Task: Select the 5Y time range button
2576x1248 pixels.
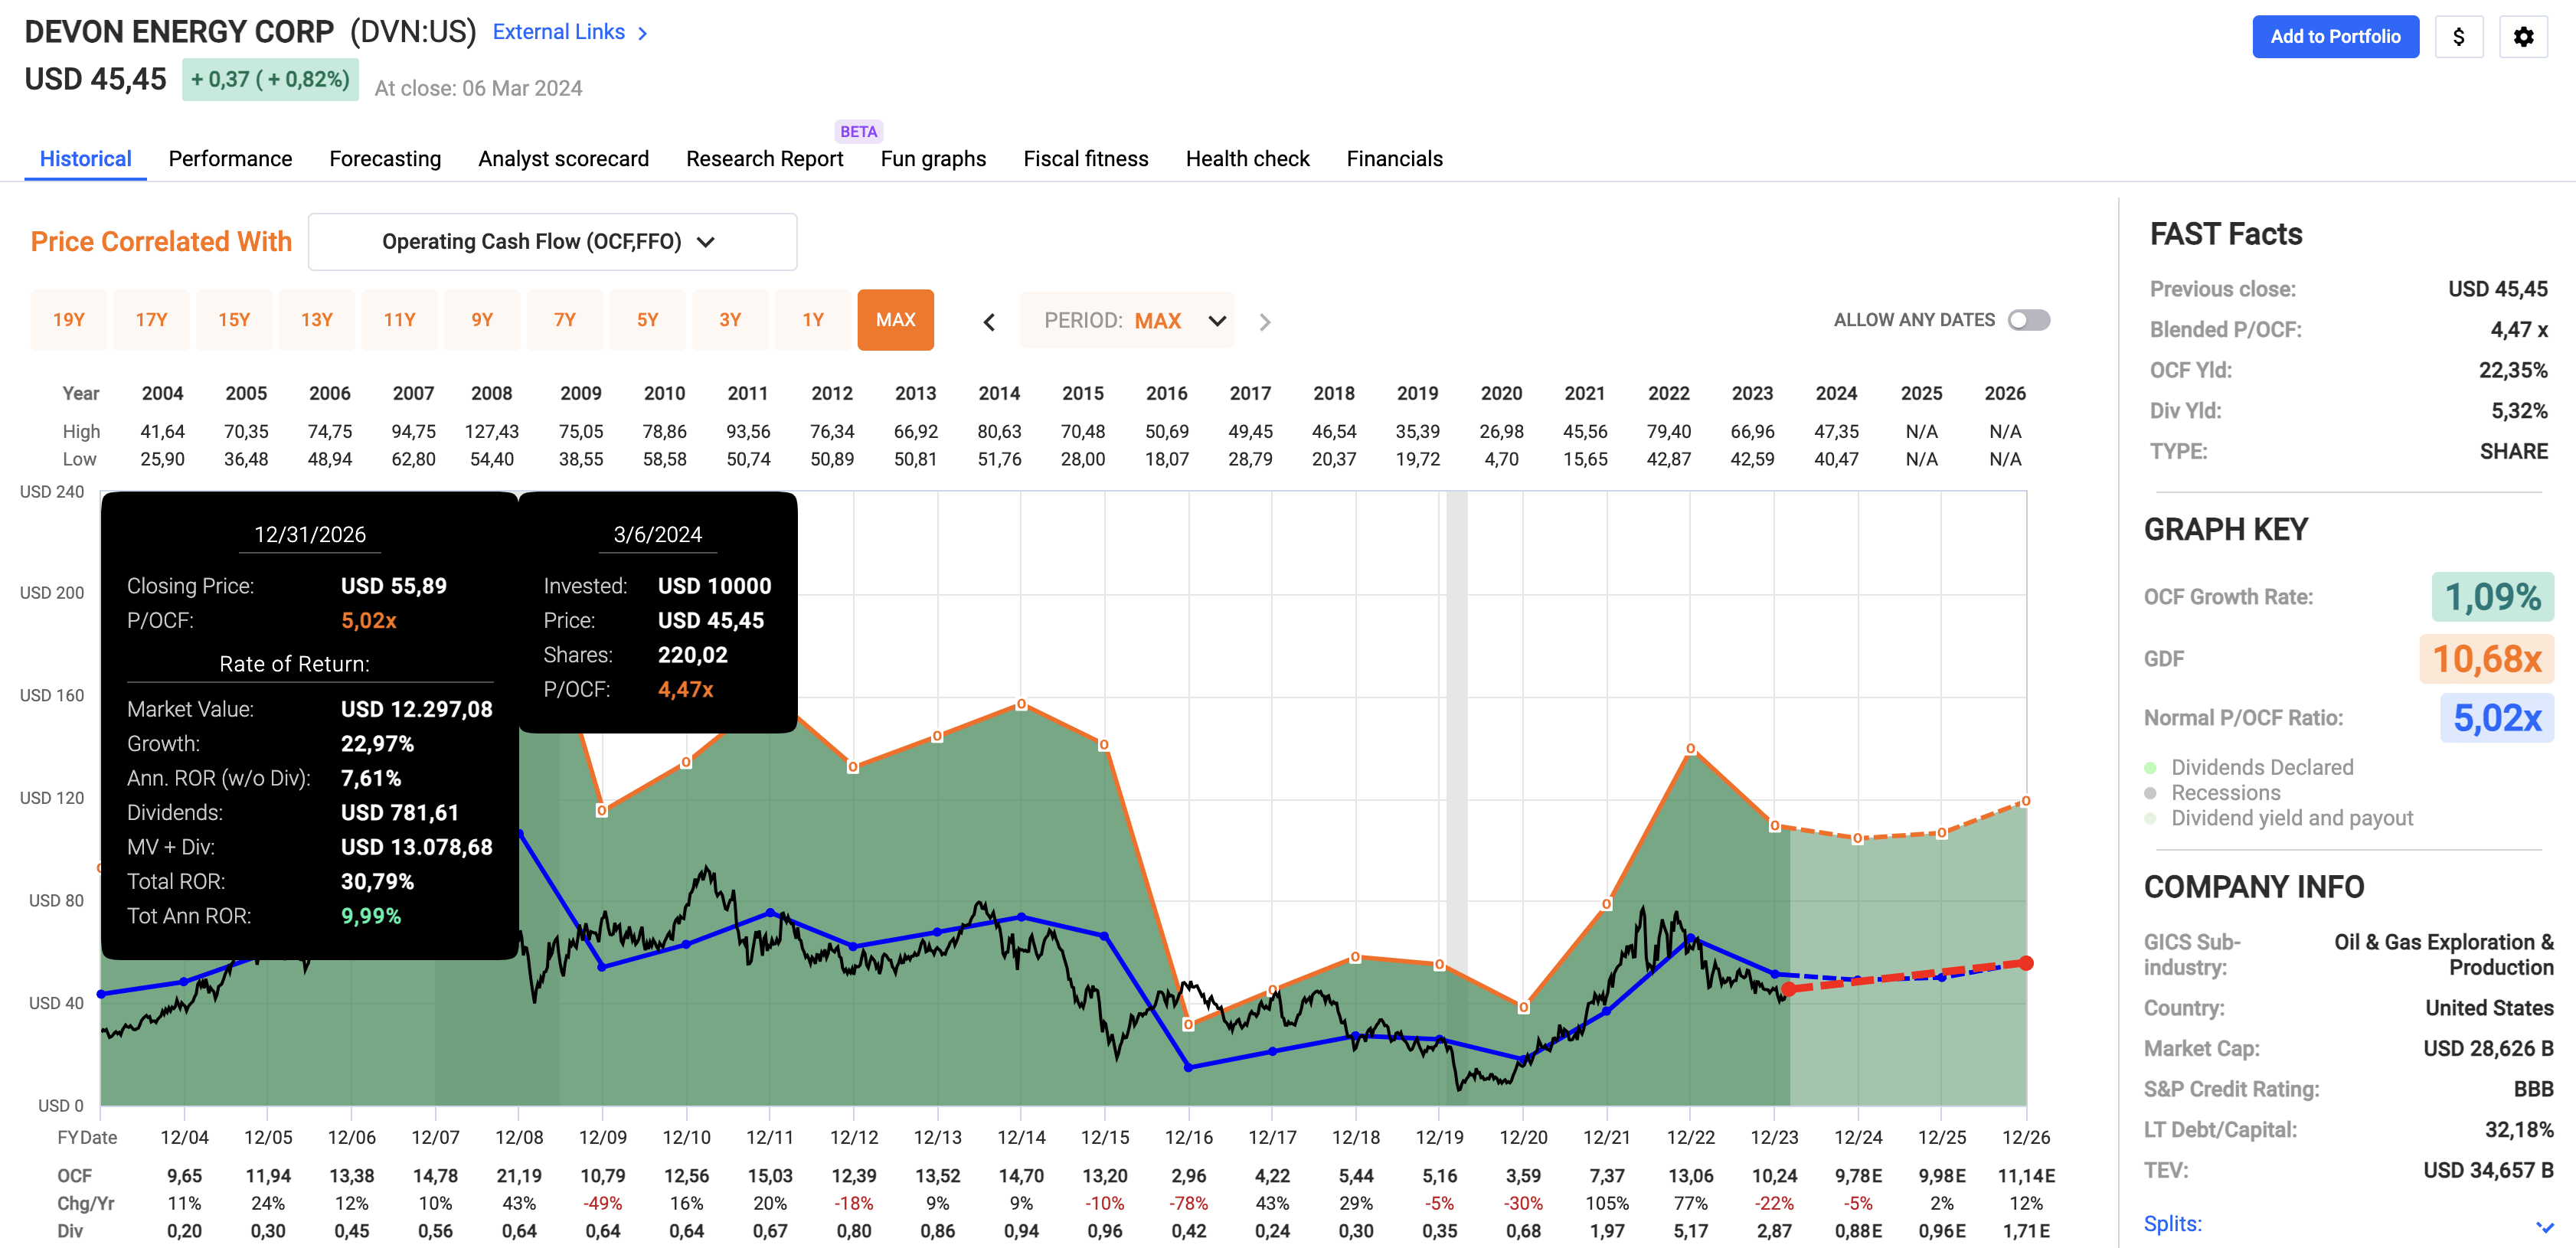Action: (x=647, y=320)
